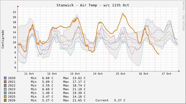This screenshot has height=104, width=186.
Task: Click the '2026' legend year label
Action: tap(12, 100)
